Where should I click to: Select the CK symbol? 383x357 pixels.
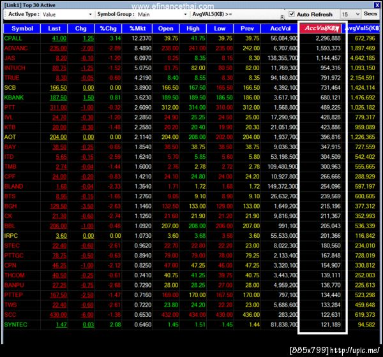click(x=8, y=216)
